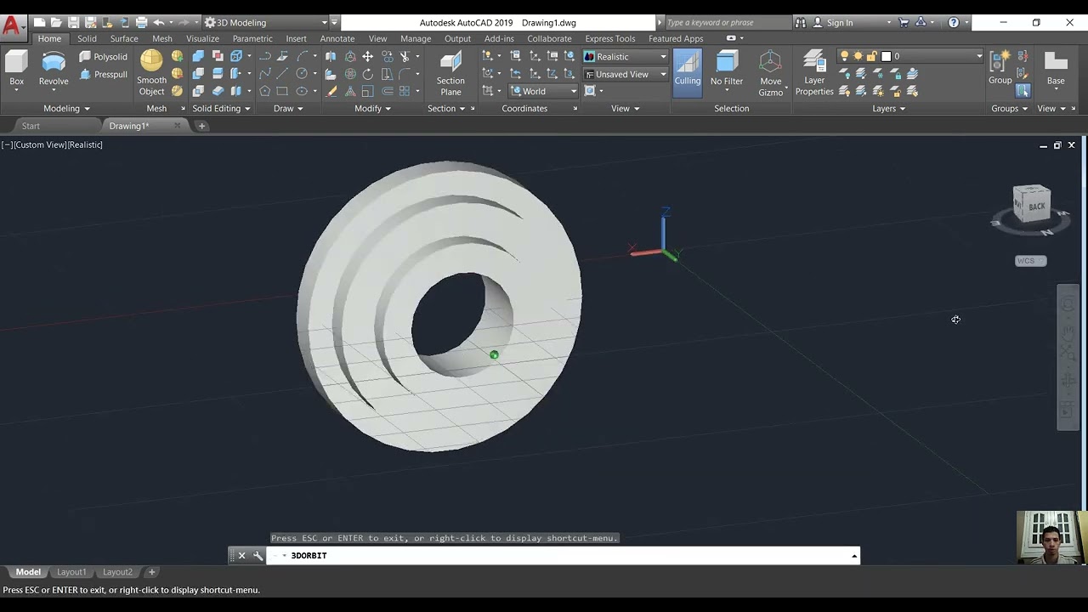Open the Realistic visual style dropdown

click(626, 56)
